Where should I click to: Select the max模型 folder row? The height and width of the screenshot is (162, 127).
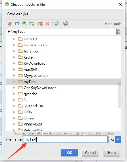pos(63,70)
